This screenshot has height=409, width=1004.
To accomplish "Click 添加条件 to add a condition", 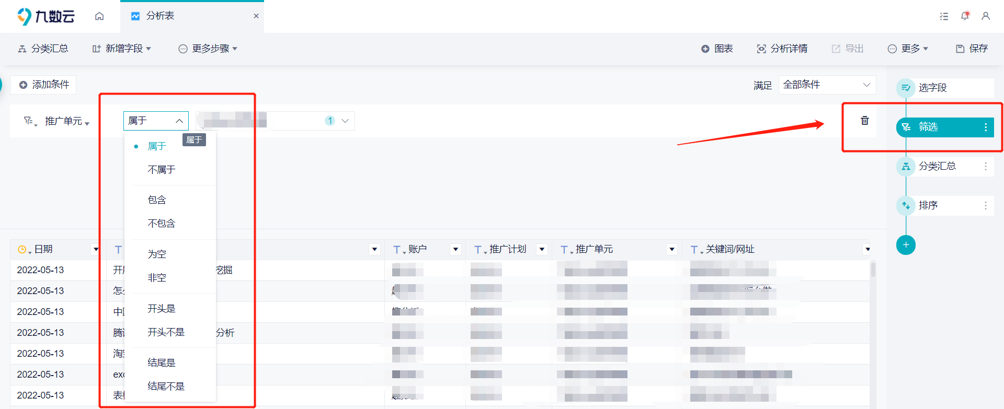I will click(x=44, y=85).
